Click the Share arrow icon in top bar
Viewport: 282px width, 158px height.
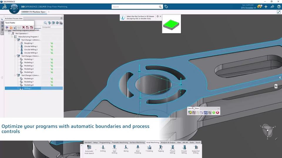coord(272,7)
